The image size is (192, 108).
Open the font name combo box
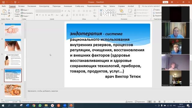click(45, 11)
